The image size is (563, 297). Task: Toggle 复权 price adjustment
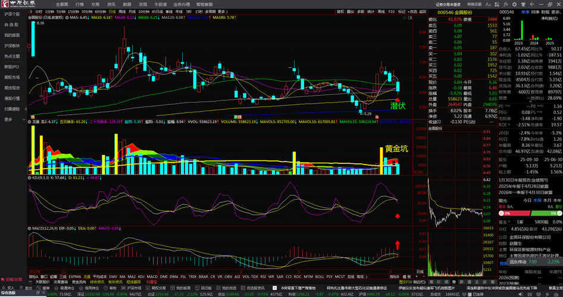[340, 11]
